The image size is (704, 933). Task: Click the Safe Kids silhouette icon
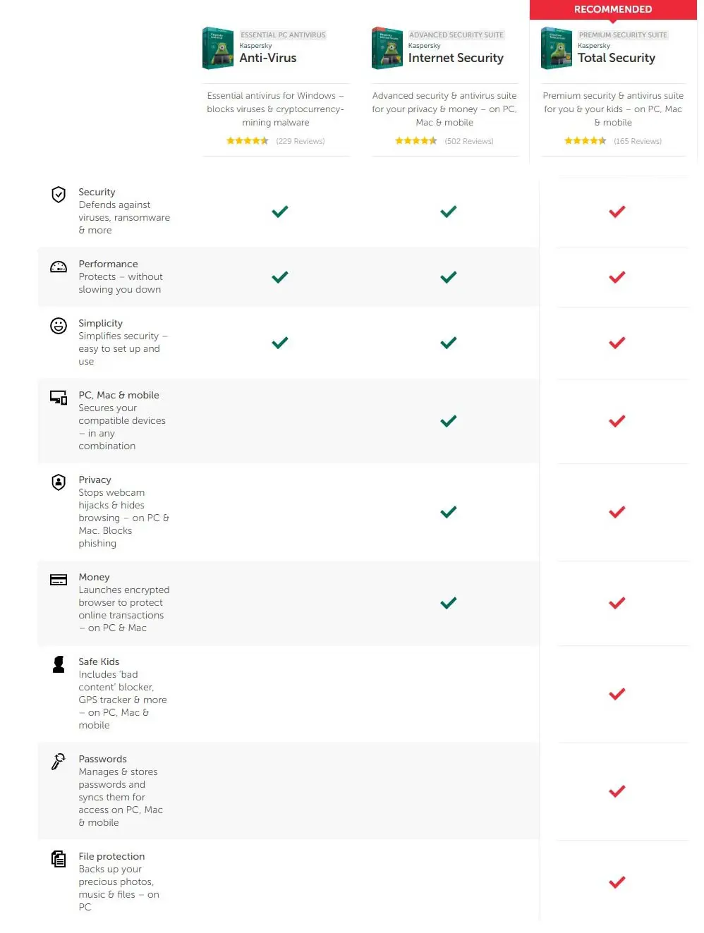point(59,664)
